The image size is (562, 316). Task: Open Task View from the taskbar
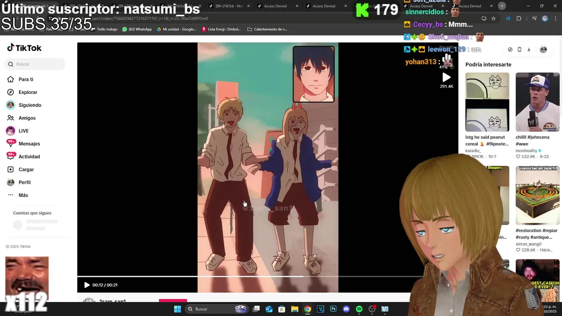pyautogui.click(x=256, y=309)
